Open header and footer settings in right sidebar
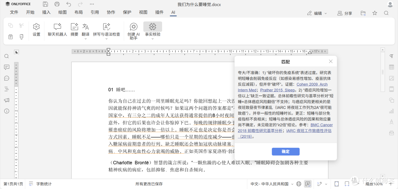 tap(391, 89)
